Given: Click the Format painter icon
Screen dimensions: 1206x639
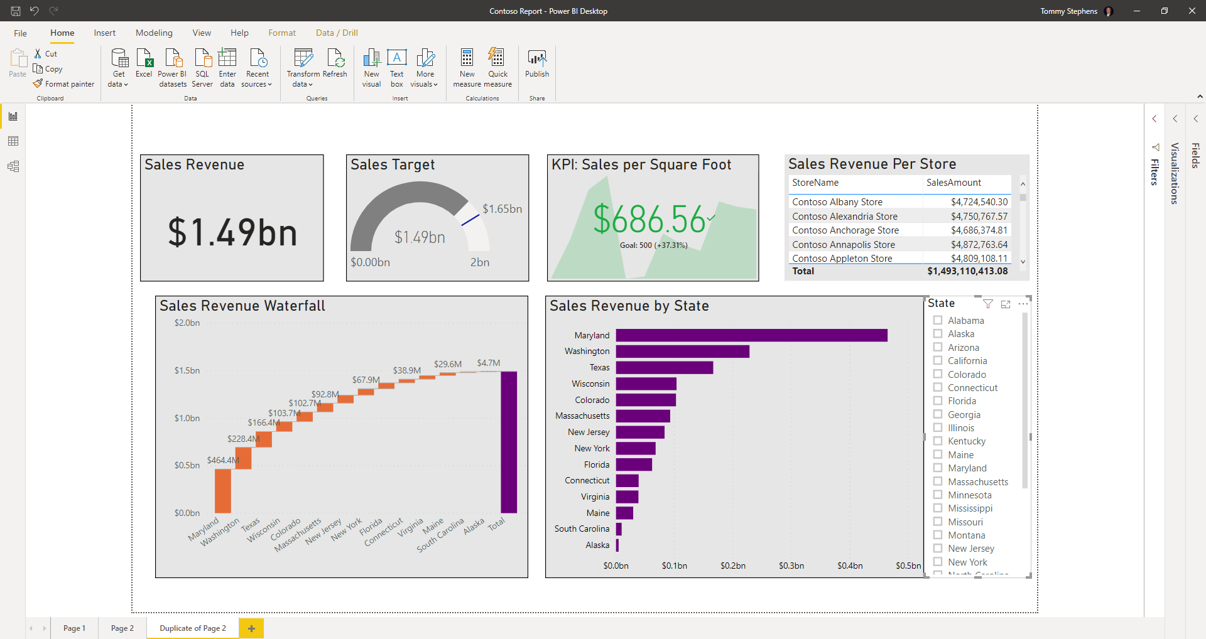Looking at the screenshot, I should (x=38, y=83).
